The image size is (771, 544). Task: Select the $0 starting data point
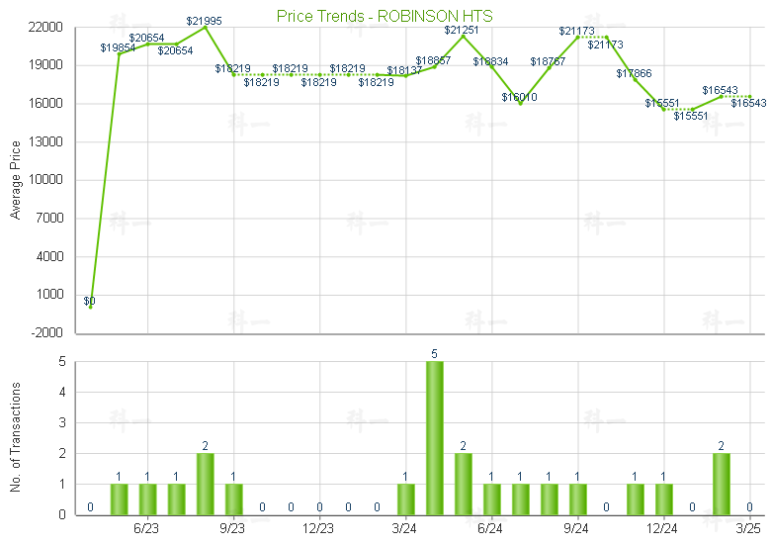click(91, 307)
